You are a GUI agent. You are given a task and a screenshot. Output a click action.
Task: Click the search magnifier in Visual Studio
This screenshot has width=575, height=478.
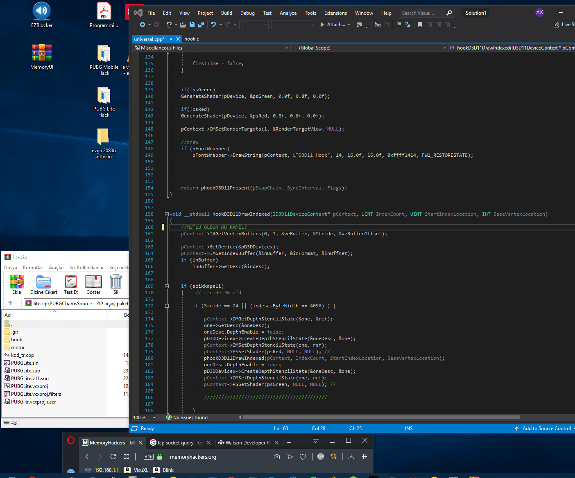pos(449,13)
